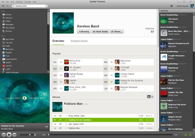Image resolution: width=195 pixels, height=138 pixels.
Task: Open Nightwish artist link in Activity
Action: [172, 46]
